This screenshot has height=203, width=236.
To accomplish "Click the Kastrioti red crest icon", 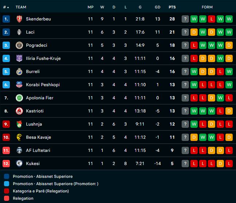I will click(19, 111).
